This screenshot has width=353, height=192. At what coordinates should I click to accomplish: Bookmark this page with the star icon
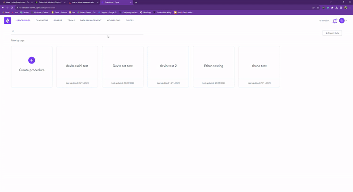click(318, 8)
